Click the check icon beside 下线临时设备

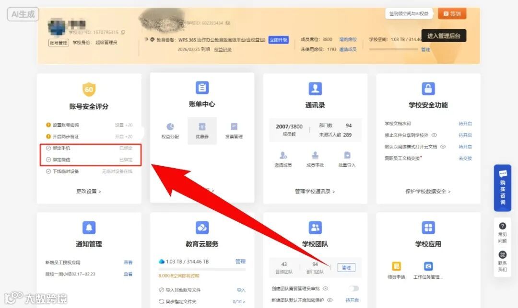(x=48, y=171)
